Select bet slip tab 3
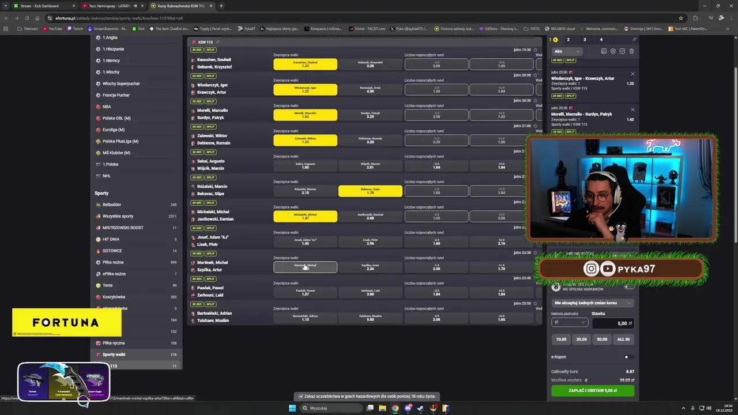The image size is (738, 415). 584,40
